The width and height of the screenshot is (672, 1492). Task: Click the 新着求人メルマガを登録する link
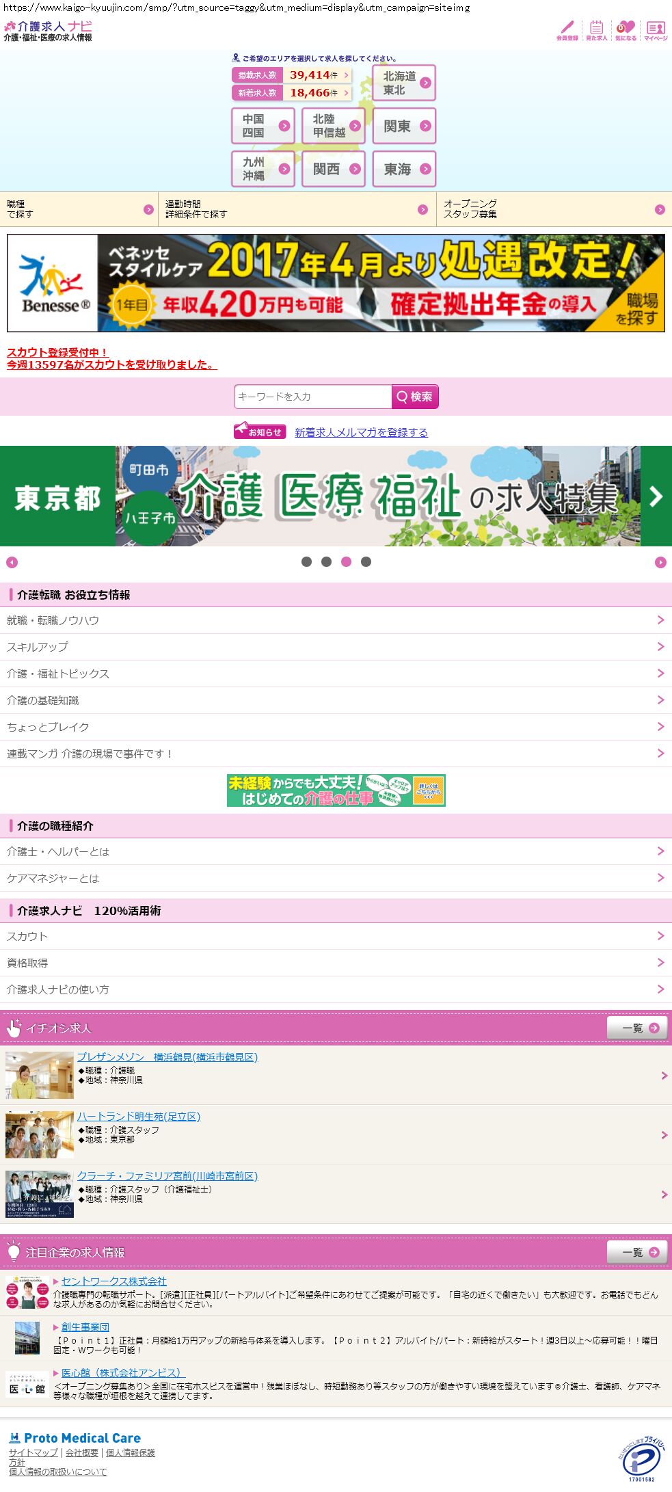361,432
